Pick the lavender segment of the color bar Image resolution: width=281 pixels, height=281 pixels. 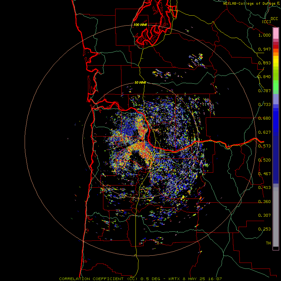(276, 99)
